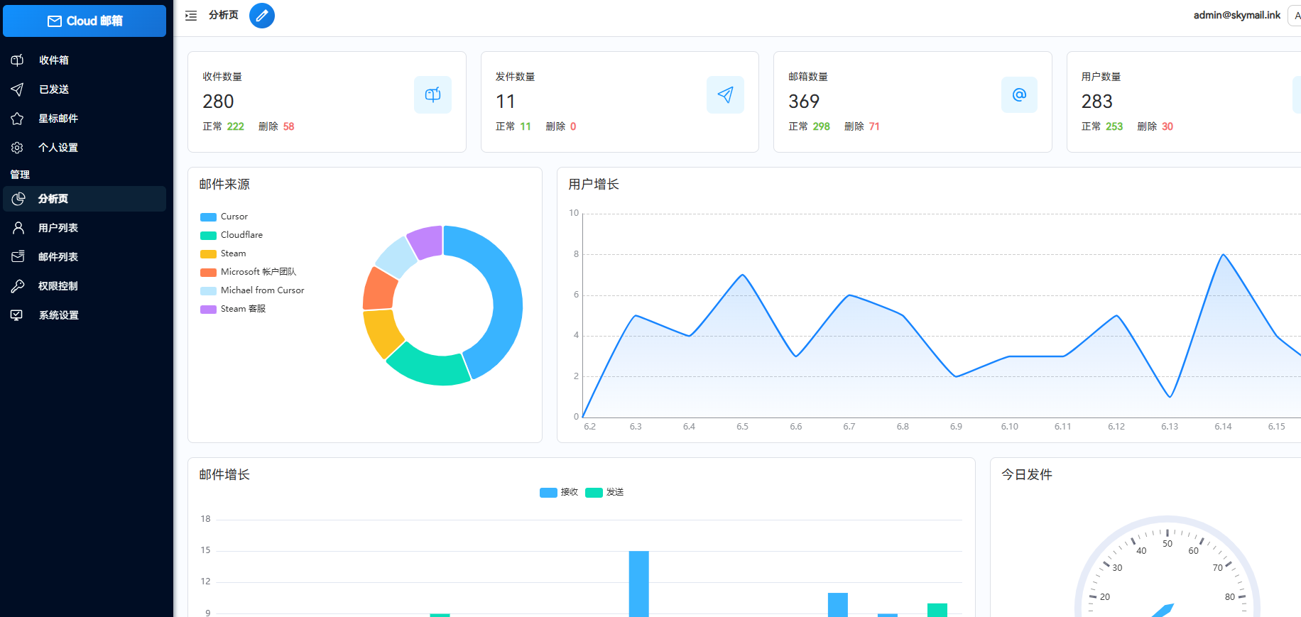Click the mailbox icon in the 收件数量 card
Screen dimensions: 1301x617
tap(432, 95)
